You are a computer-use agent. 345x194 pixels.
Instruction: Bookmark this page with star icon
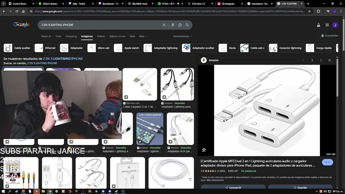pos(309,11)
